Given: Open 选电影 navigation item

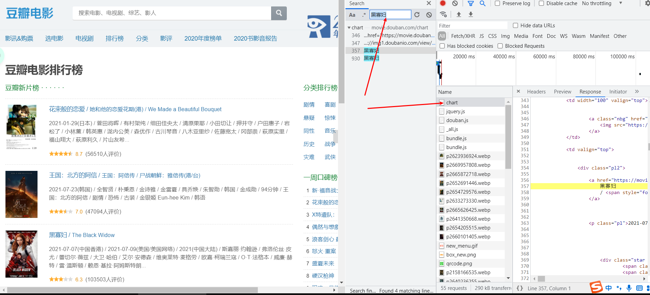Looking at the screenshot, I should (x=54, y=39).
